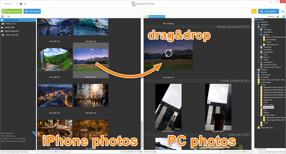Select thumbnail IMG_0087.JPG
Screen dimensions: 286x154
[55, 27]
